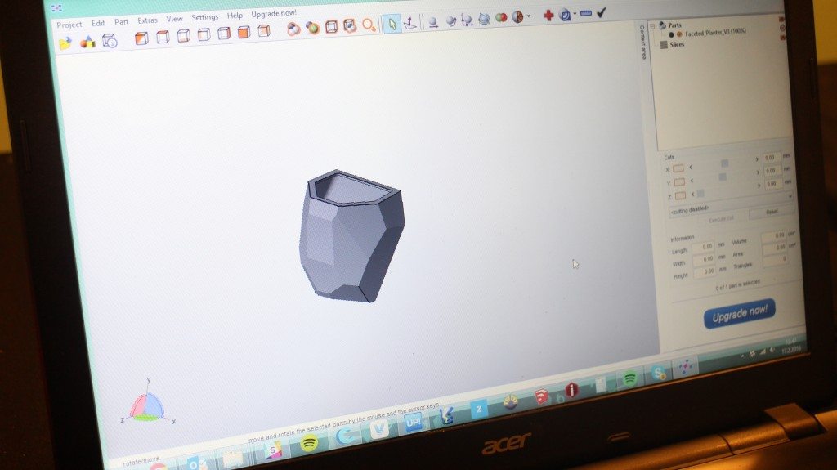Viewport: 837px width, 470px height.
Task: Open dropdown arrow next to measuring icon
Action: pos(575,14)
